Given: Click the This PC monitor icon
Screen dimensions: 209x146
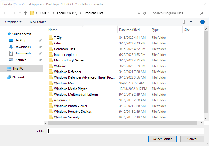Looking at the screenshot, I should pos(9,69).
